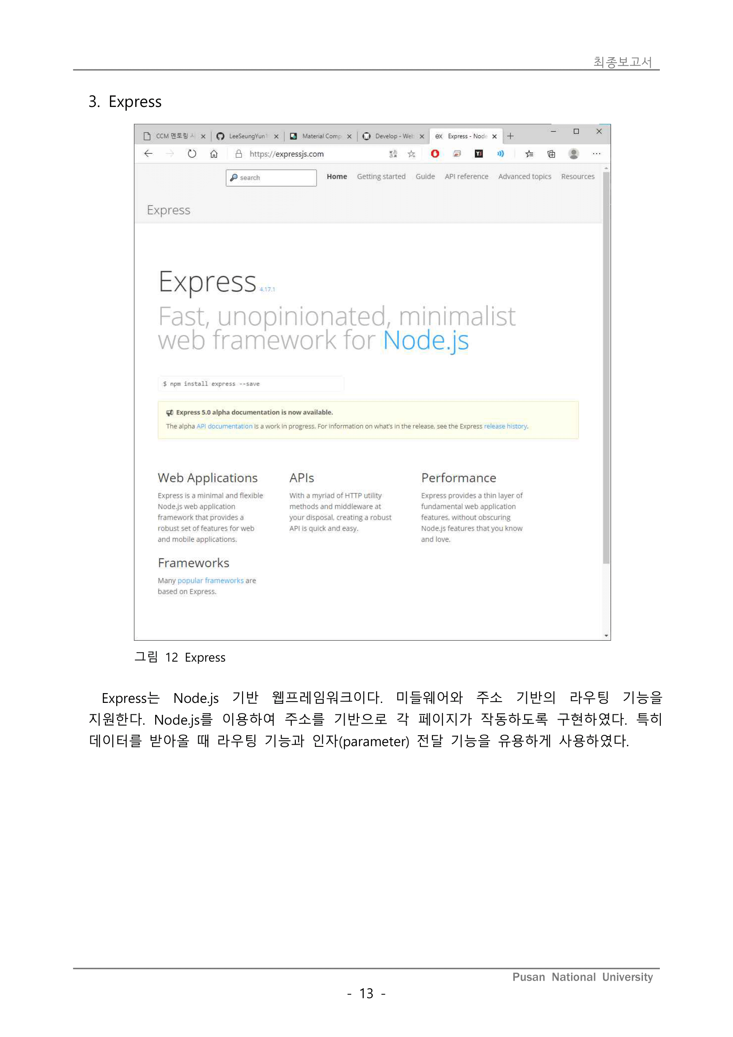733x1037 pixels.
Task: Click the Express logo text in header
Action: coord(169,210)
